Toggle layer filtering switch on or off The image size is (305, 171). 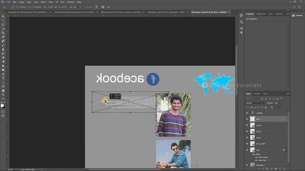coord(281,98)
